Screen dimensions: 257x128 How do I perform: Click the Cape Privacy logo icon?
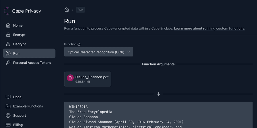[7, 11]
